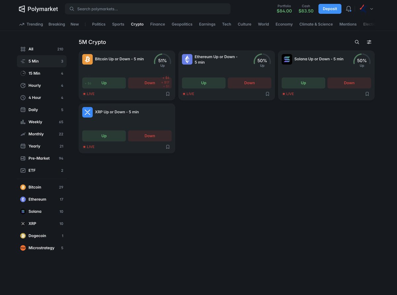Filter by Solana in sidebar
Viewport: 397px width, 295px height.
click(42, 212)
